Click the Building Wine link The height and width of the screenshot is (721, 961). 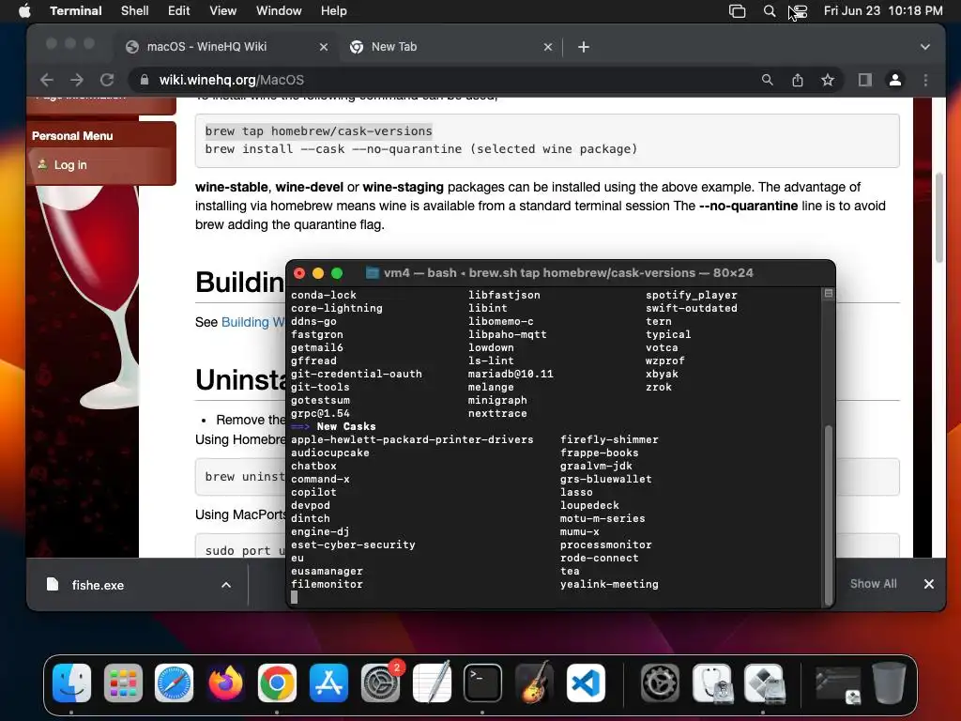click(252, 323)
